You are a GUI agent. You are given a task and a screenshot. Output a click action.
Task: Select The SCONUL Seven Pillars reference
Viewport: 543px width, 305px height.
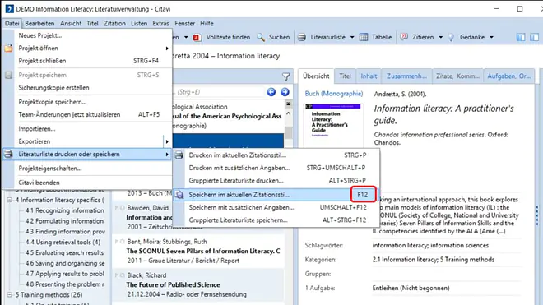(199, 251)
